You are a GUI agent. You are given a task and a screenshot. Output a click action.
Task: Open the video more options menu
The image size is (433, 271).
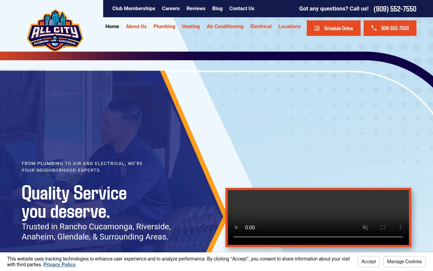(401, 227)
